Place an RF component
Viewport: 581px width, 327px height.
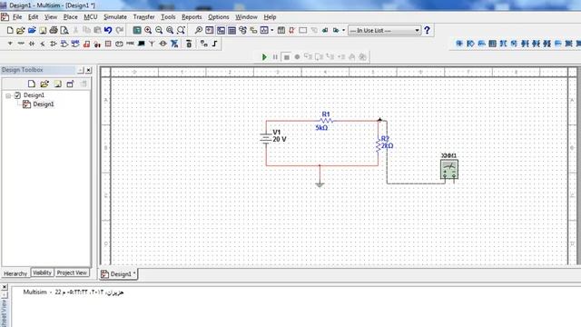pos(152,44)
